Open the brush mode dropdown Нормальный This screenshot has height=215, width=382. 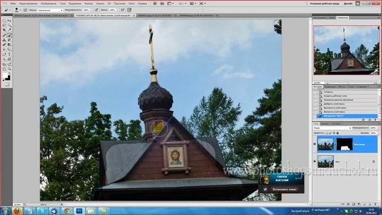tap(50, 10)
